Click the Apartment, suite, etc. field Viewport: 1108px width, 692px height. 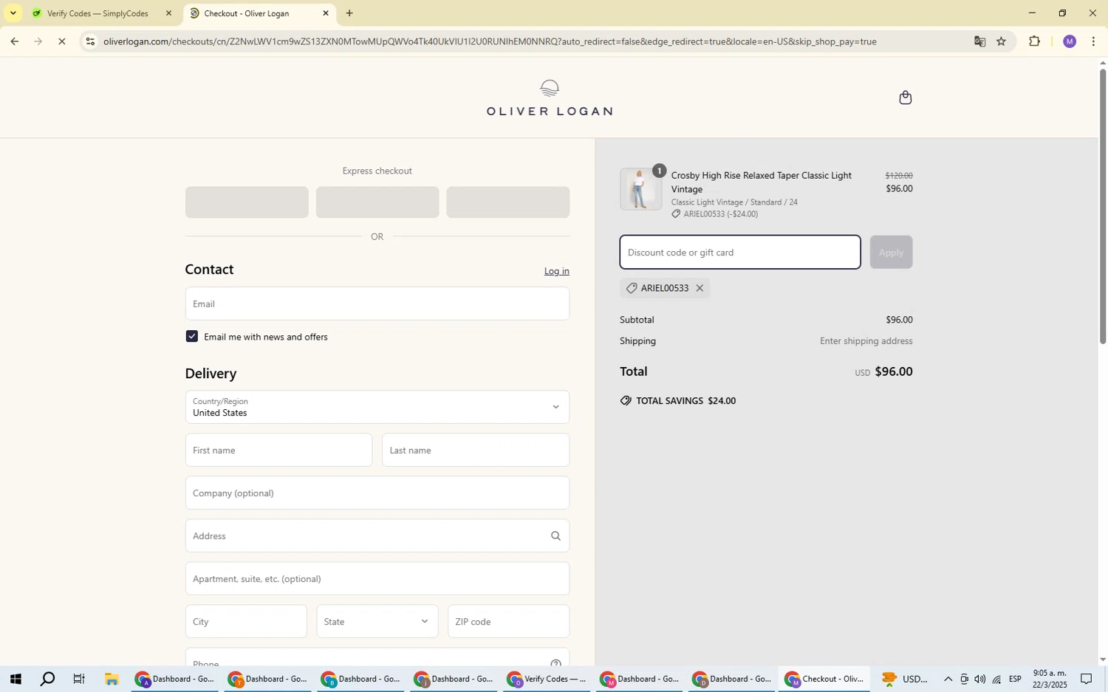377,579
